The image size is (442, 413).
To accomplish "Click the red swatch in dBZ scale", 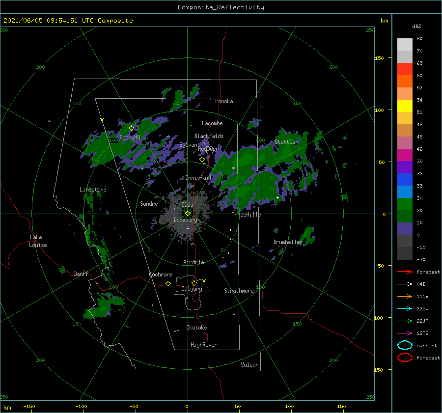I will tap(405, 69).
